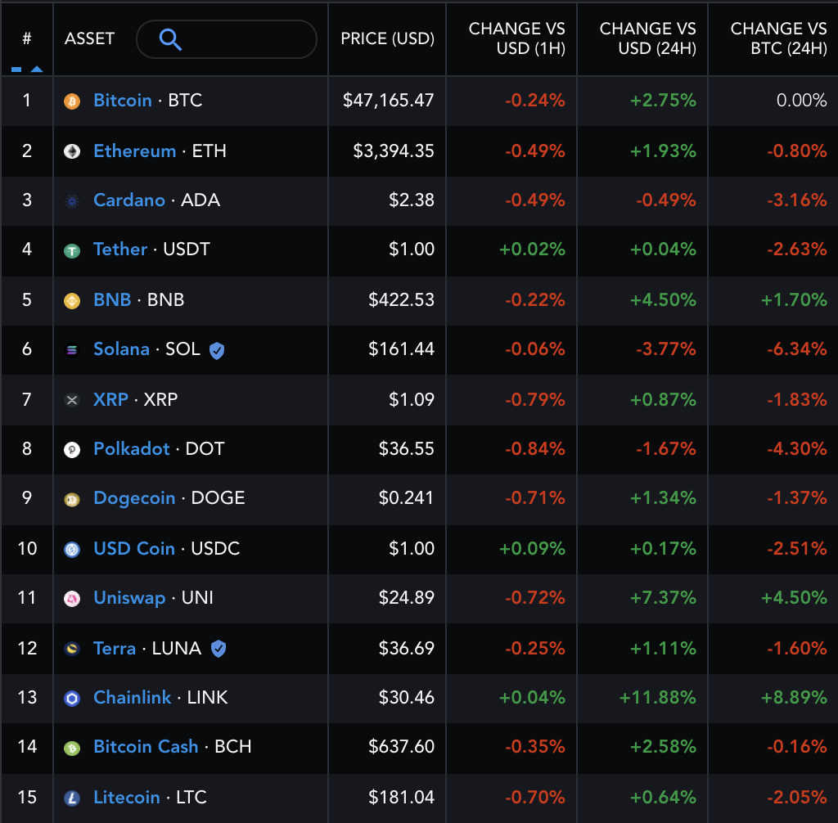Sort by Price (USD) column header
Image resolution: width=838 pixels, height=823 pixels.
pos(387,38)
